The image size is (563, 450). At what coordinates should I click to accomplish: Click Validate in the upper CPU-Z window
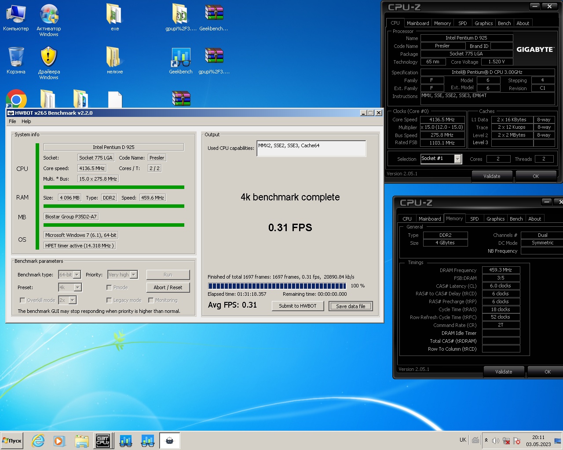coord(492,176)
